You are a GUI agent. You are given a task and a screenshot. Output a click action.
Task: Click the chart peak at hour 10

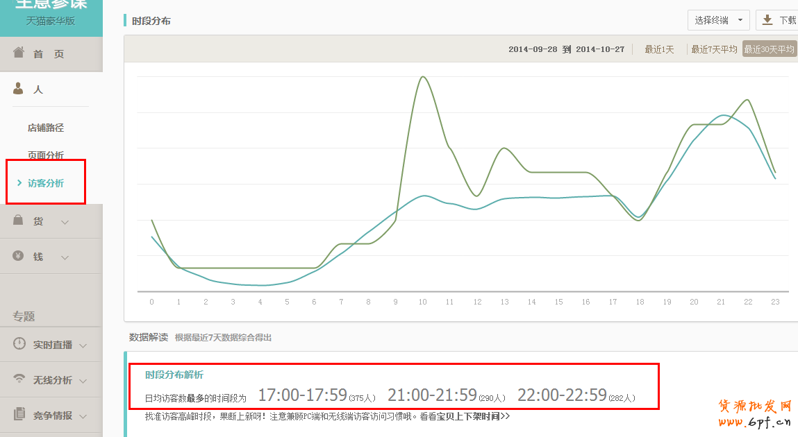[x=422, y=77]
